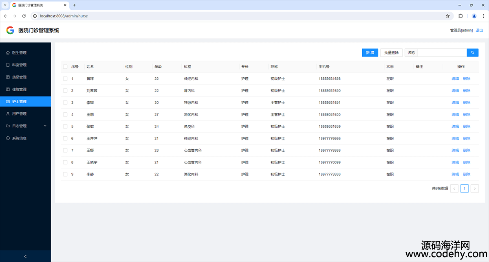Check the box for nurse 张敏
The height and width of the screenshot is (262, 489).
coord(65,127)
